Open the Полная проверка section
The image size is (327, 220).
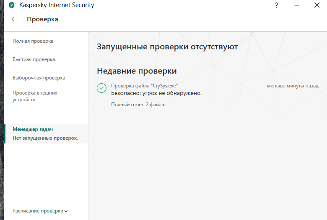[x=33, y=41]
